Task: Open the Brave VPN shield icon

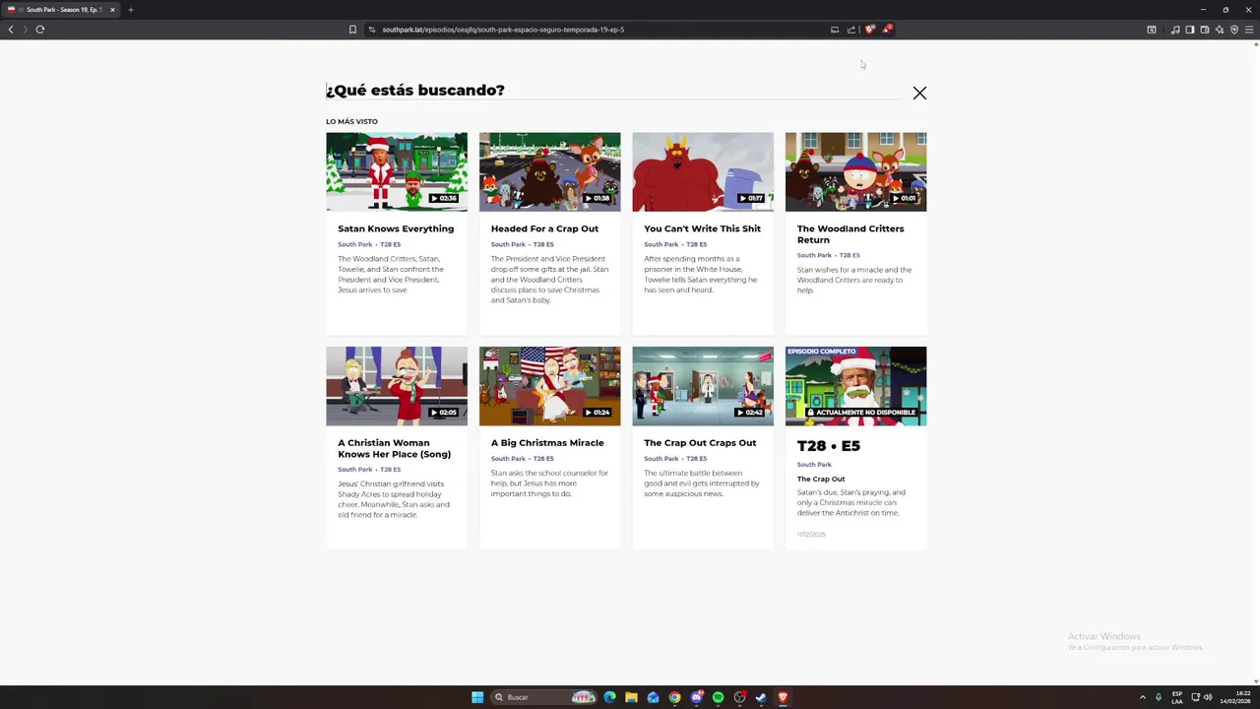Action: [1234, 30]
